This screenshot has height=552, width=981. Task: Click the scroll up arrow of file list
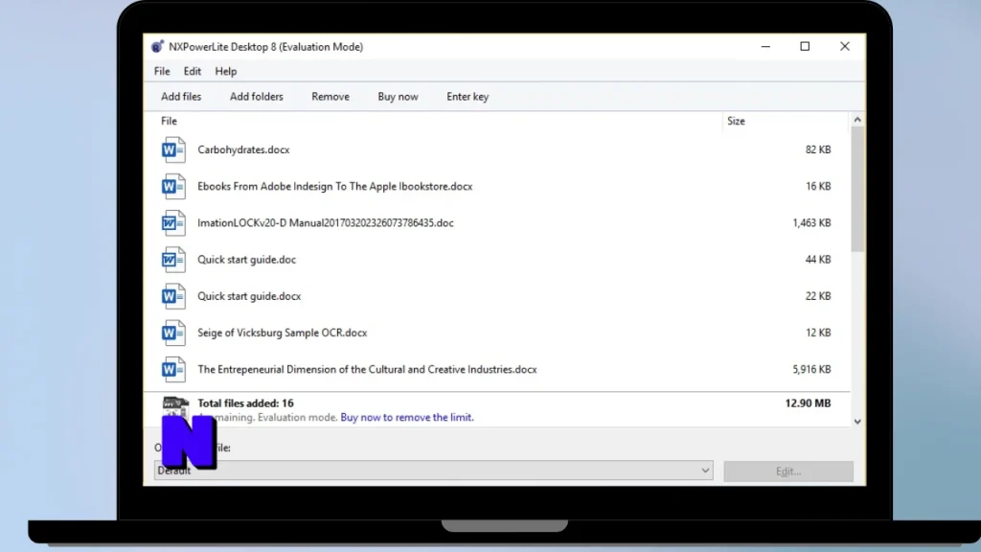click(x=857, y=120)
